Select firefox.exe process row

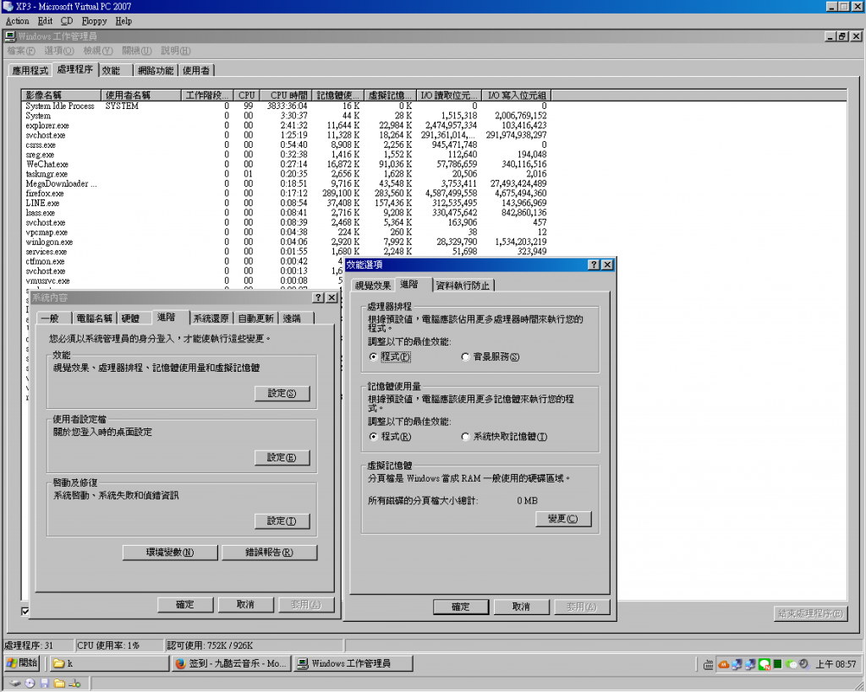pyautogui.click(x=286, y=193)
